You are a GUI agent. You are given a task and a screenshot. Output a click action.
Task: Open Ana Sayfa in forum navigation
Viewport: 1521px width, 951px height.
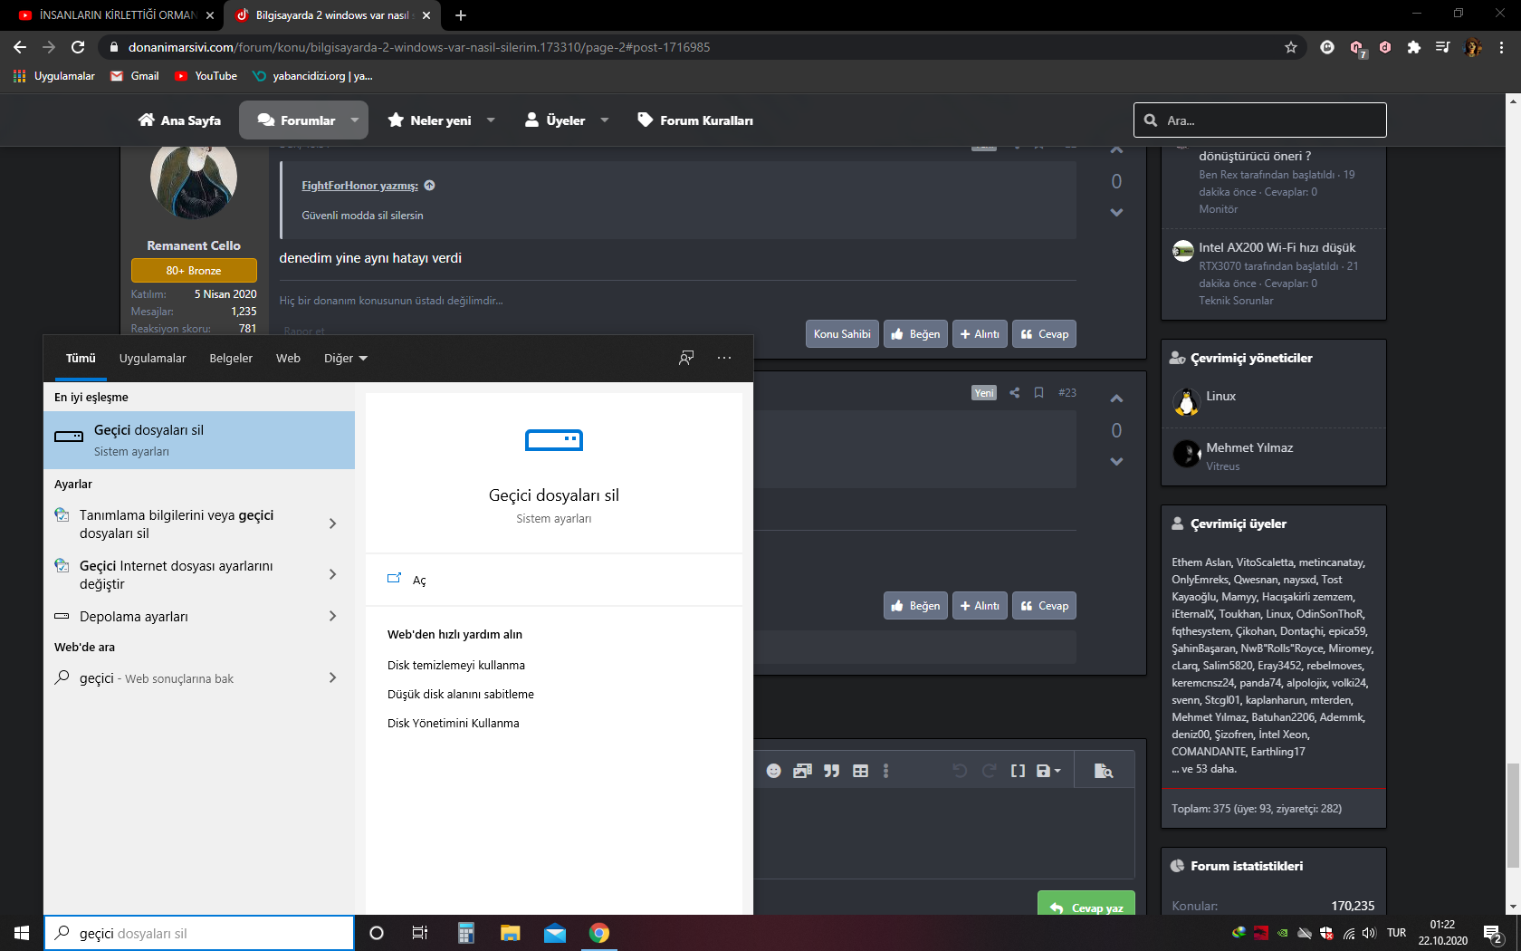179,120
